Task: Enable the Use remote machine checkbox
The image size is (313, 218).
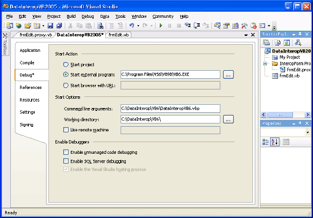Action: (66, 130)
